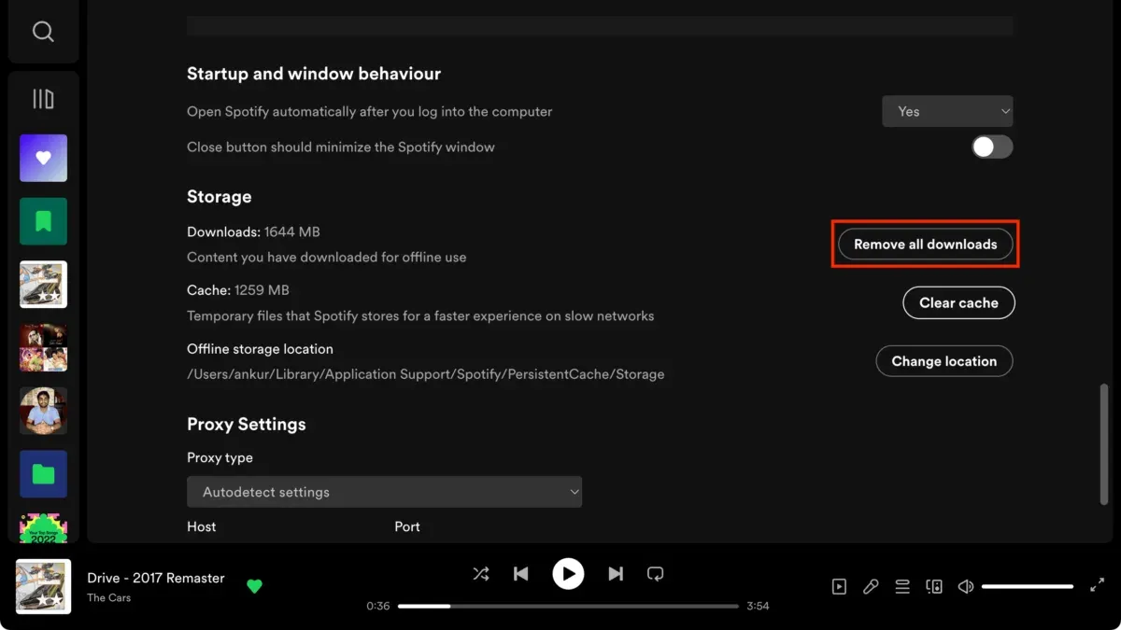The height and width of the screenshot is (630, 1121).
Task: Open the play queue icon
Action: pos(902,586)
